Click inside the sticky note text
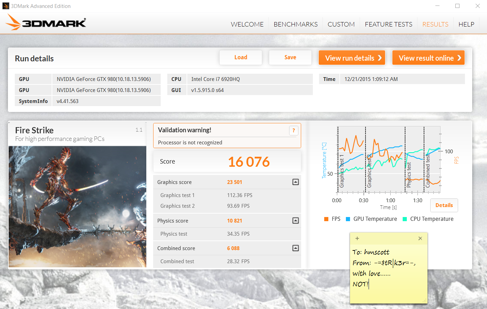This screenshot has width=487, height=309. [x=389, y=268]
